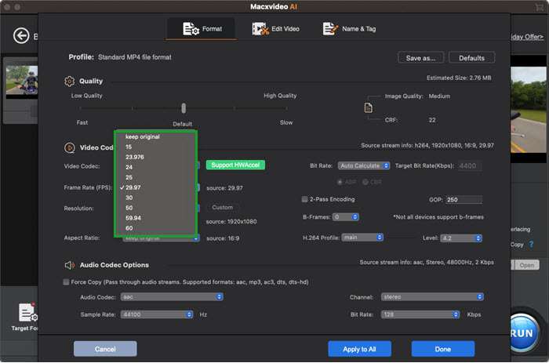Switch to the Name & Tag tab
This screenshot has height=363, width=549.
(349, 29)
